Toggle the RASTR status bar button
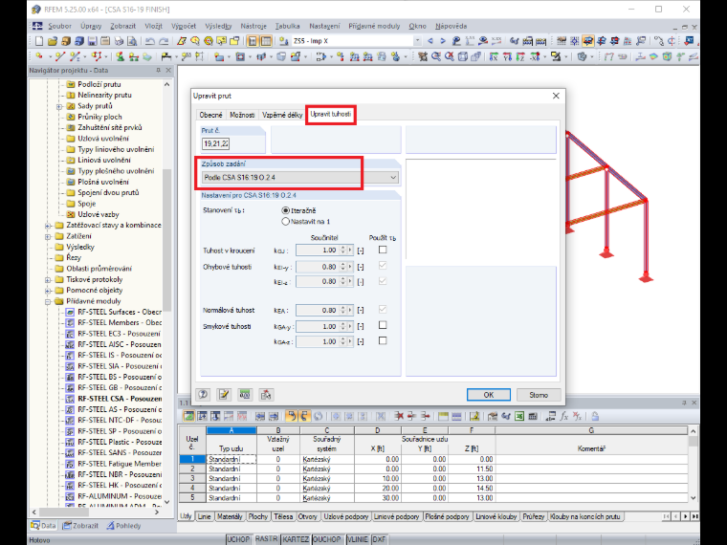 coord(267,539)
